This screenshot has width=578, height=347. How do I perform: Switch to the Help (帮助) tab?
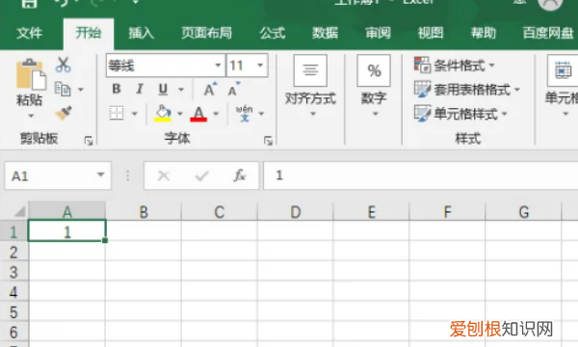(484, 33)
